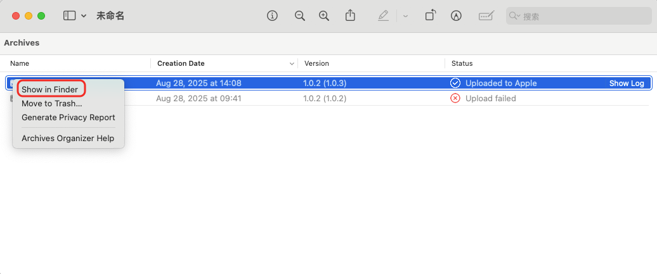Toggle Creation Date sort direction chevron
This screenshot has width=657, height=274.
pyautogui.click(x=292, y=64)
